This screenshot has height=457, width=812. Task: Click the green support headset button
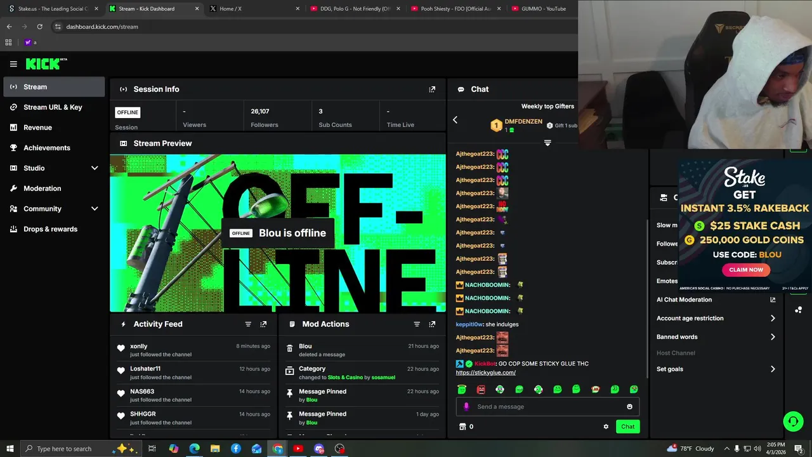pos(793,421)
